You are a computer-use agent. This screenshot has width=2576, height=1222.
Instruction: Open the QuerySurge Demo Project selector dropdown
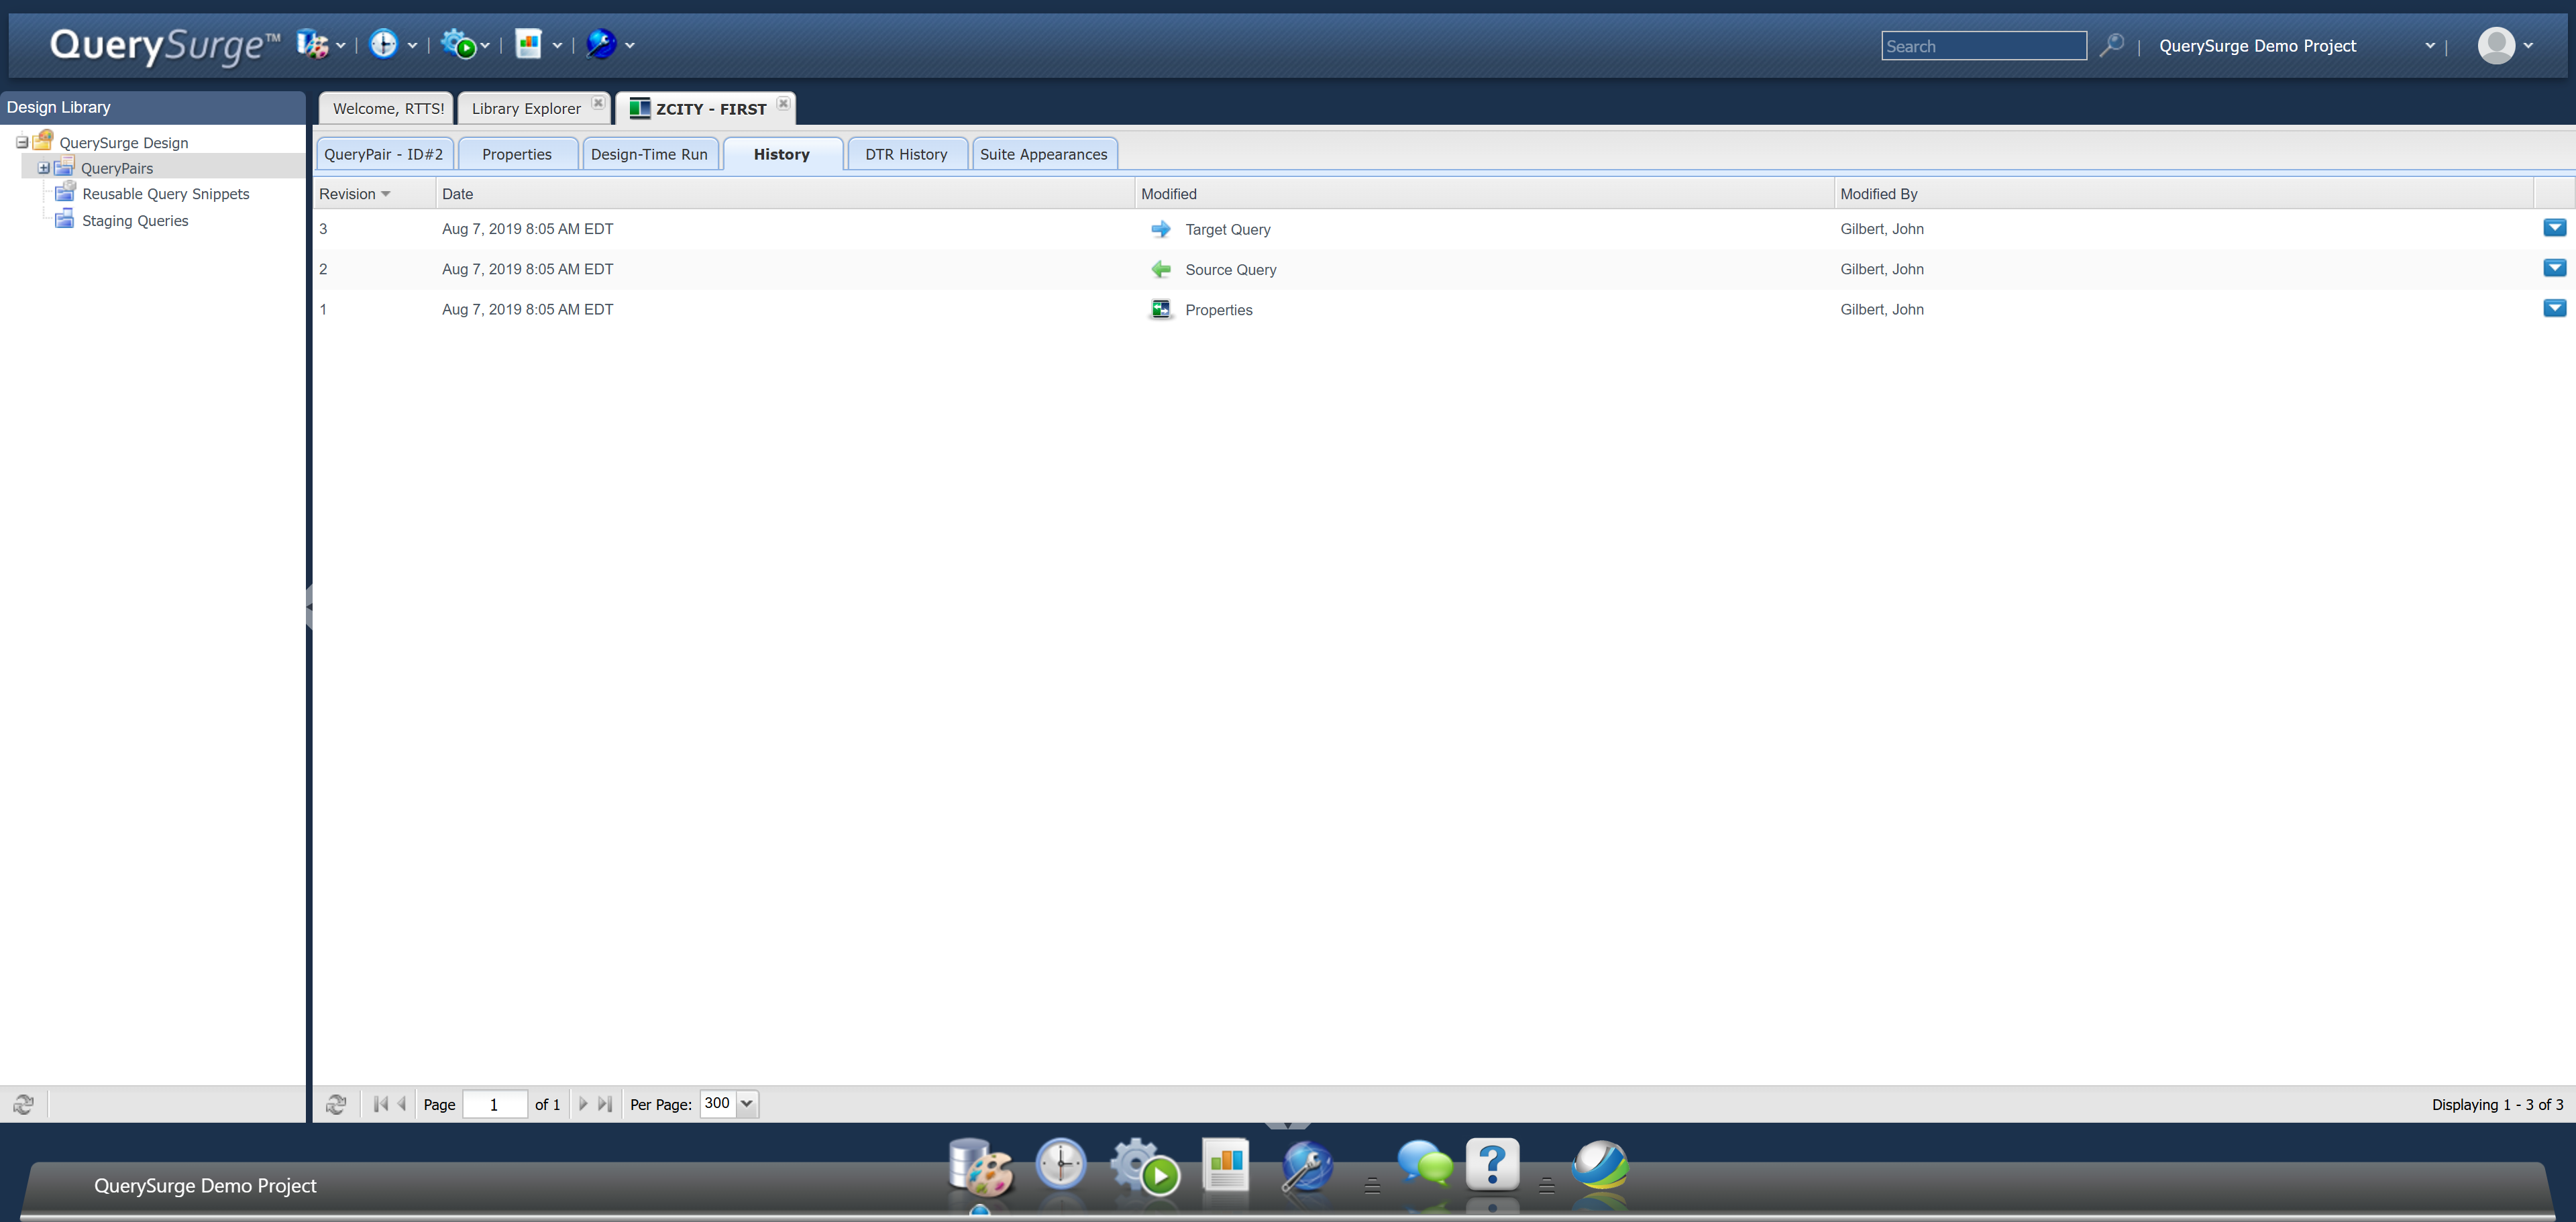(2430, 45)
